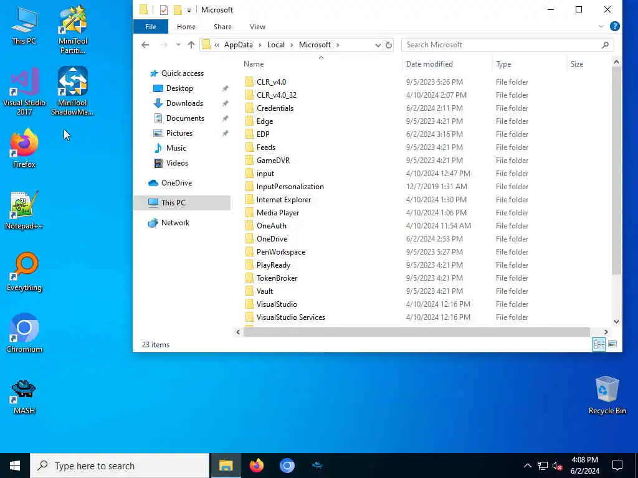Click AppData in the address path
Viewport: 638px width, 478px height.
point(239,45)
